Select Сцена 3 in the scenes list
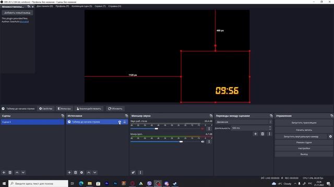Image resolution: width=334 pixels, height=187 pixels. click(32, 122)
